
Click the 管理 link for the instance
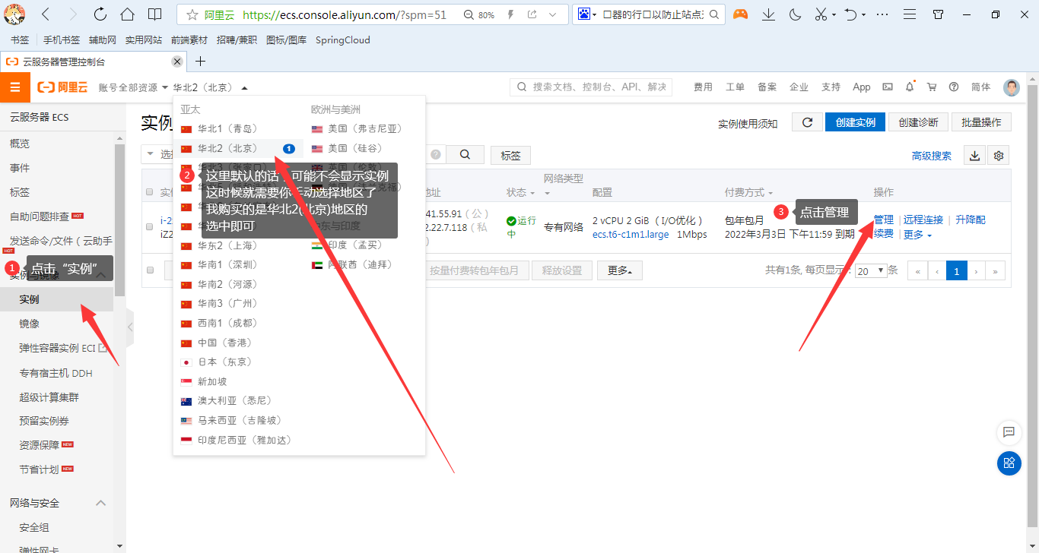(884, 220)
